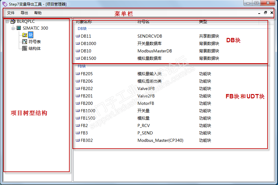Click the 共享数据块 type cell
278x185 pixels.
pyautogui.click(x=209, y=36)
